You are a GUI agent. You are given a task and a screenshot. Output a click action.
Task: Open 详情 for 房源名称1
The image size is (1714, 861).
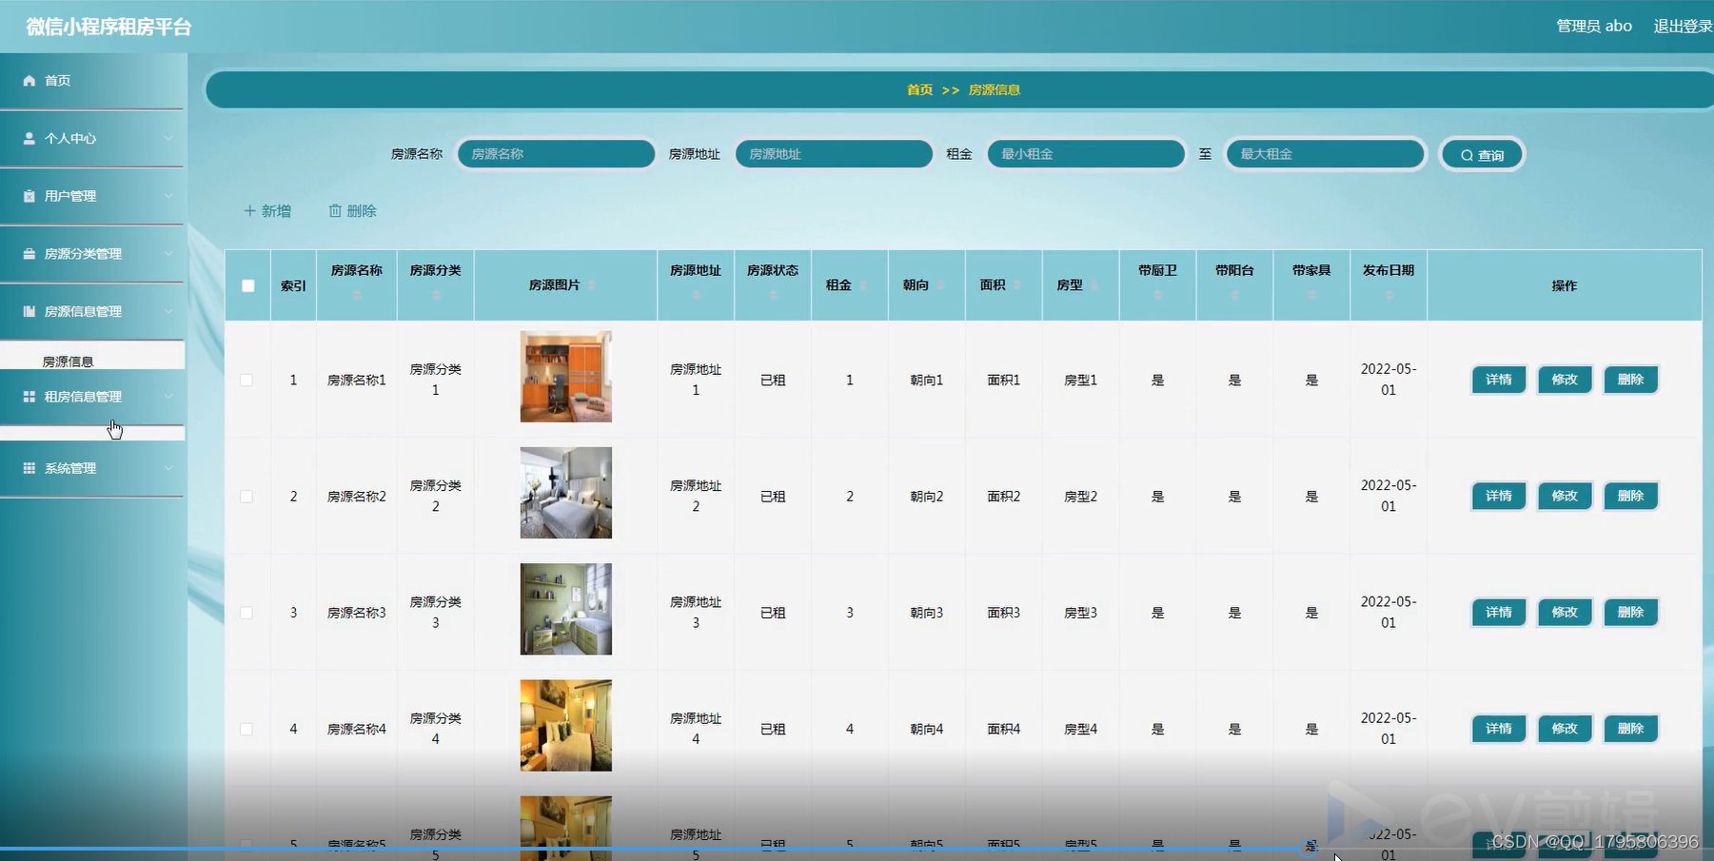tap(1499, 380)
